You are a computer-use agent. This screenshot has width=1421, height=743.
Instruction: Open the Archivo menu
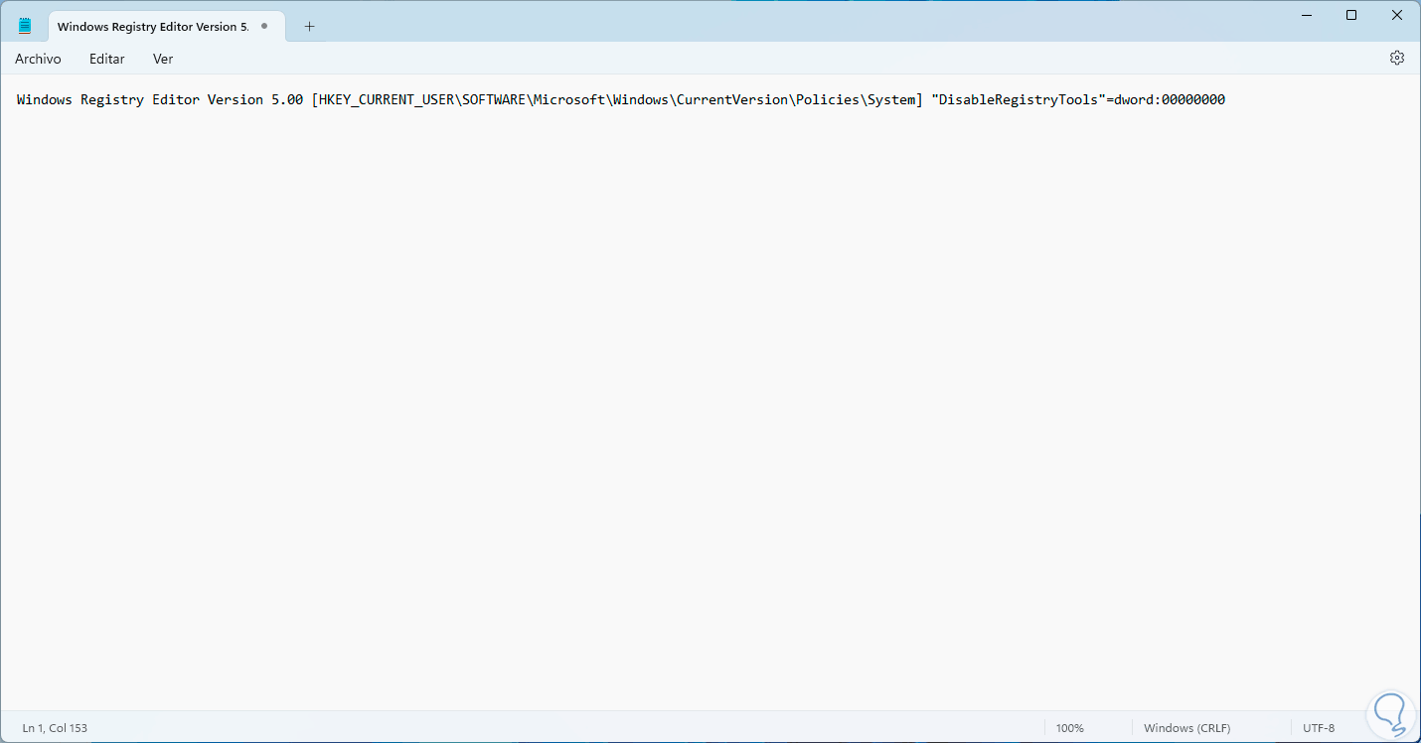(38, 59)
